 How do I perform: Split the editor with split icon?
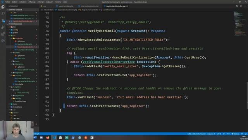pos(241,6)
